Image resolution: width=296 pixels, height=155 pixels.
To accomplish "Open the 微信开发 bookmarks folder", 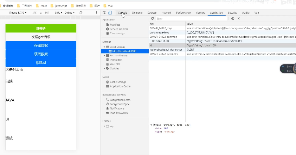I will tap(78, 6).
